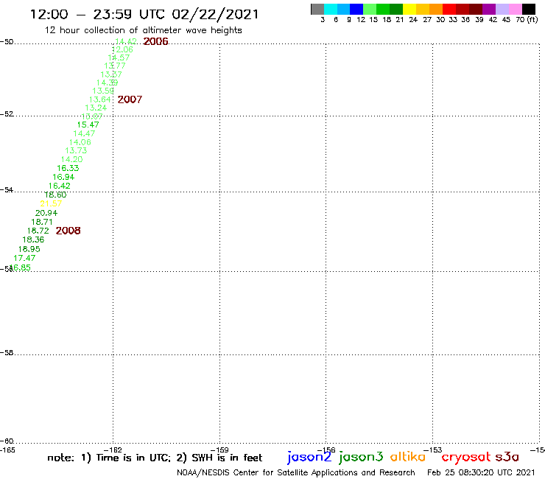Click the time stamp 2006
The width and height of the screenshot is (545, 479).
(x=155, y=41)
